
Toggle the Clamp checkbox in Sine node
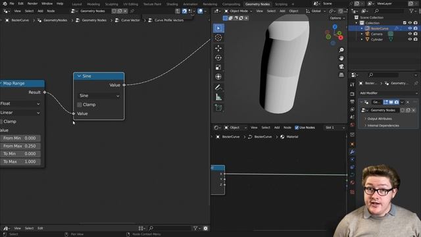80,105
